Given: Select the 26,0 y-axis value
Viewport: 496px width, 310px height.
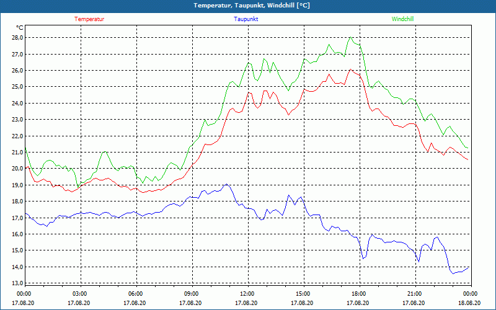Looking at the screenshot, I should (x=17, y=70).
